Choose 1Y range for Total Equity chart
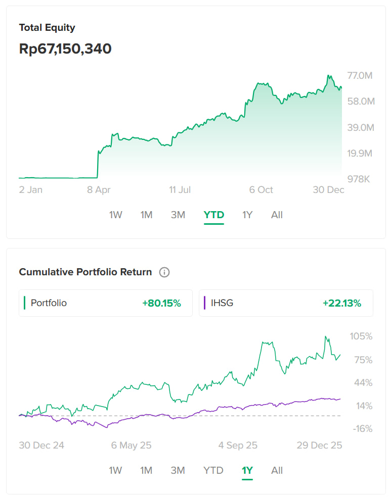 pyautogui.click(x=247, y=215)
